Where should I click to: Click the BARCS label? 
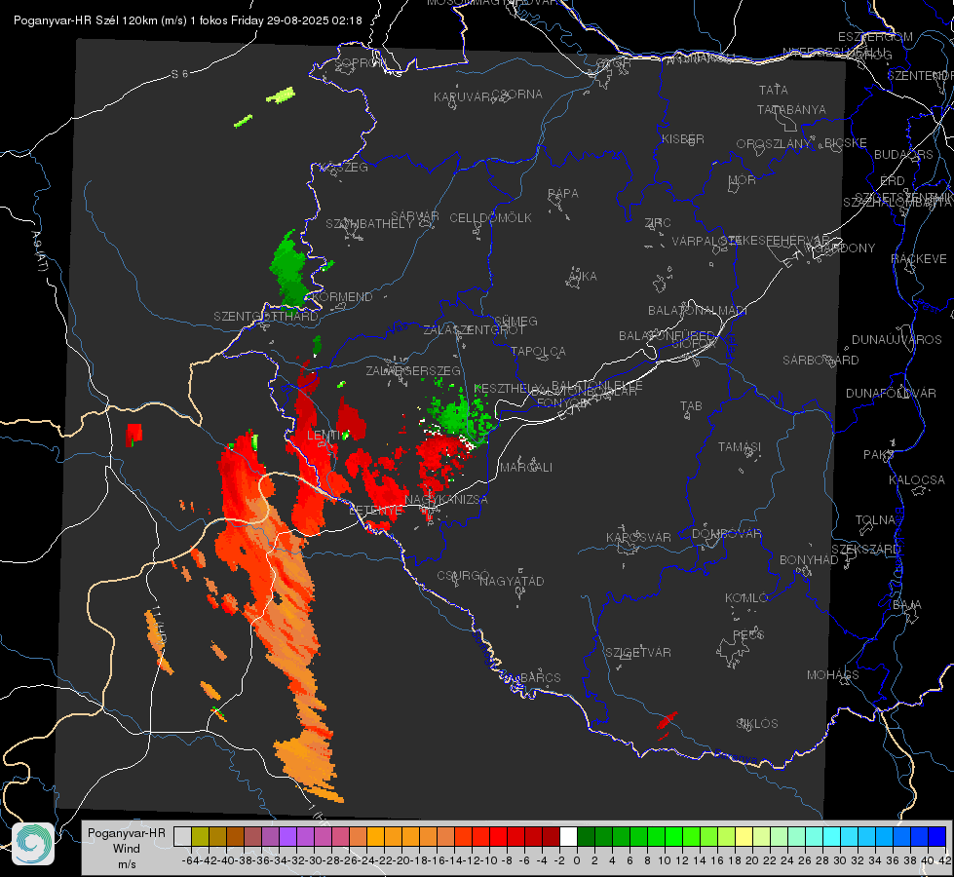(540, 677)
